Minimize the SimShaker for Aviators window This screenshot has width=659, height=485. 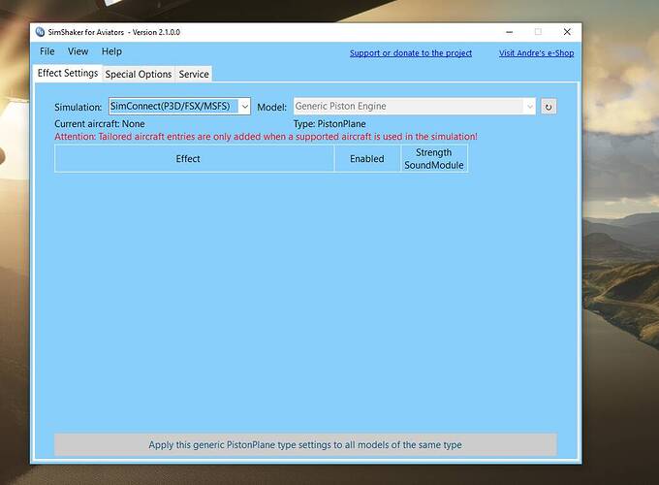coord(510,32)
